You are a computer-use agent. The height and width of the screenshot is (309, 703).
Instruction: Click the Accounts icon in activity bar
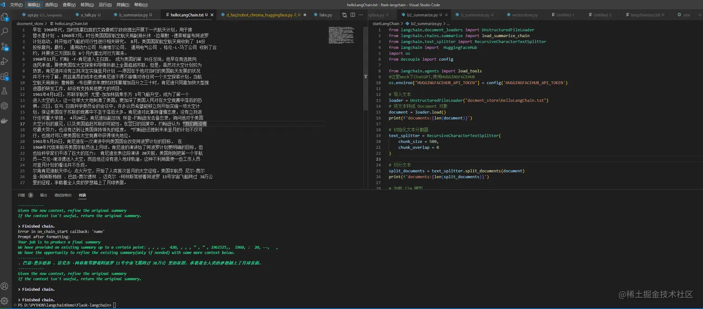[x=5, y=286]
